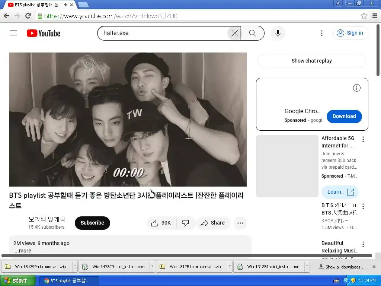The image size is (381, 286).
Task: Expand Win-131251-chrome zip download menu
Action: 229,267
